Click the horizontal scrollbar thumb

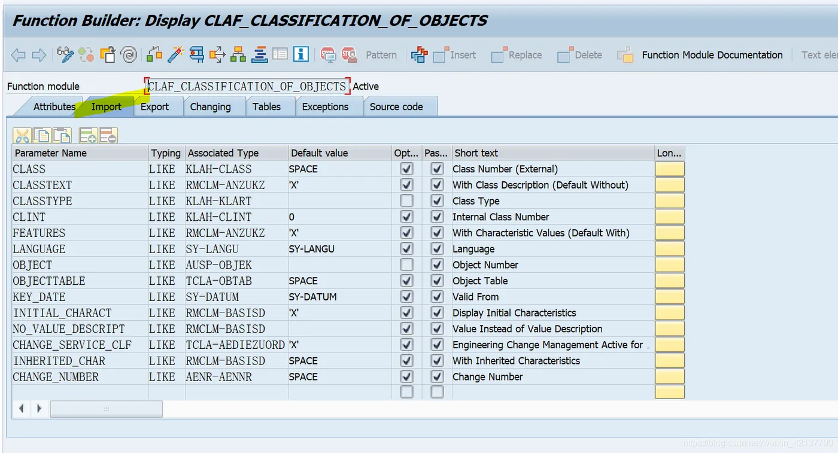(107, 409)
